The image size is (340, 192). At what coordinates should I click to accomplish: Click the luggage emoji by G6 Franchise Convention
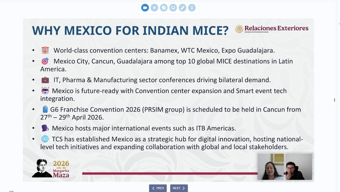(45, 109)
